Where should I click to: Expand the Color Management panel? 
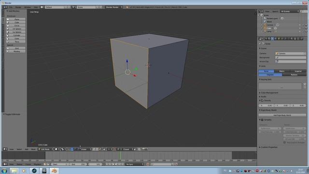pyautogui.click(x=268, y=93)
